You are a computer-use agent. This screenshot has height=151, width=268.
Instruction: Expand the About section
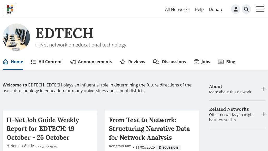click(x=263, y=89)
